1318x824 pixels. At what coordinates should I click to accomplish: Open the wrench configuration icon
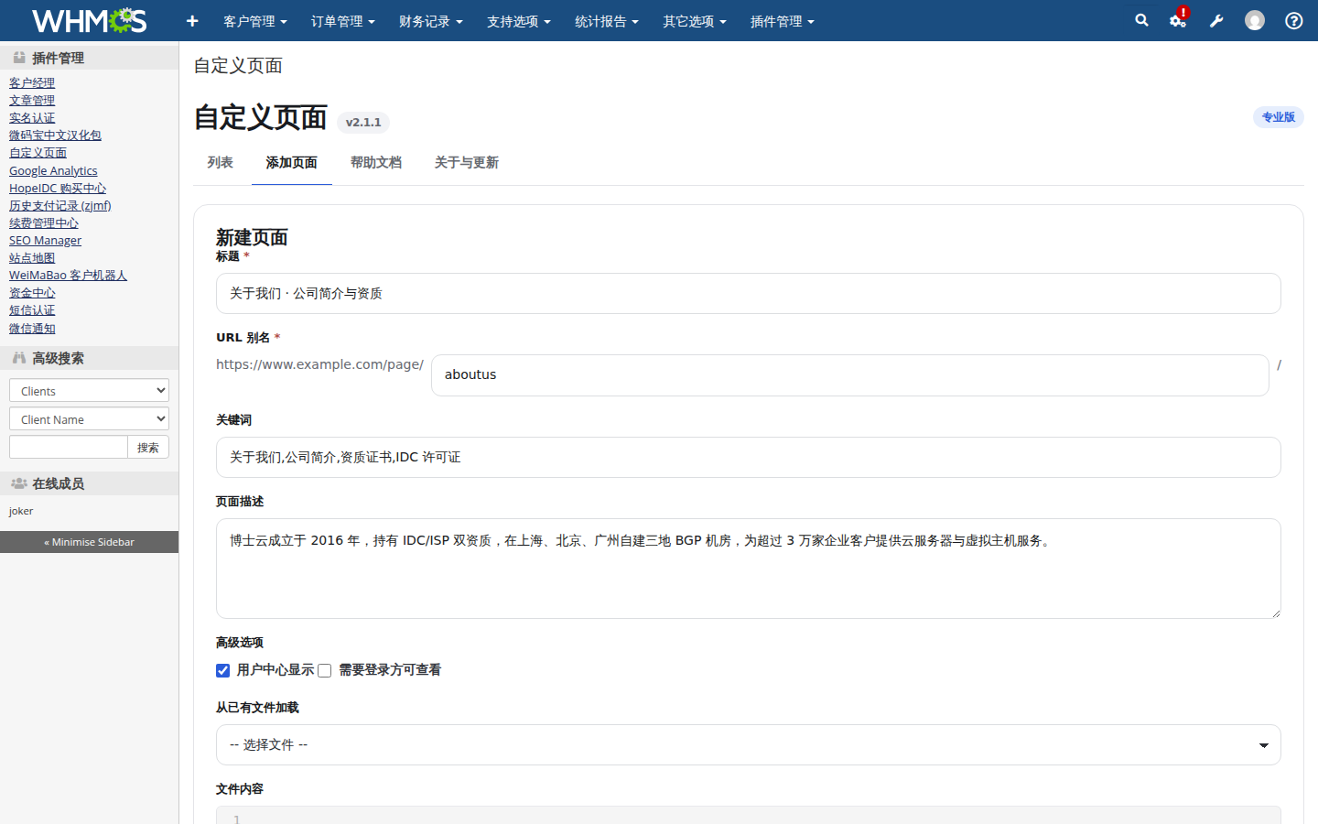tap(1216, 21)
